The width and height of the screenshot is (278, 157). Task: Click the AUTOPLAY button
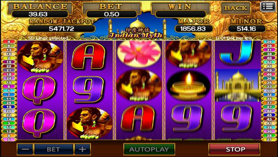coord(149,149)
